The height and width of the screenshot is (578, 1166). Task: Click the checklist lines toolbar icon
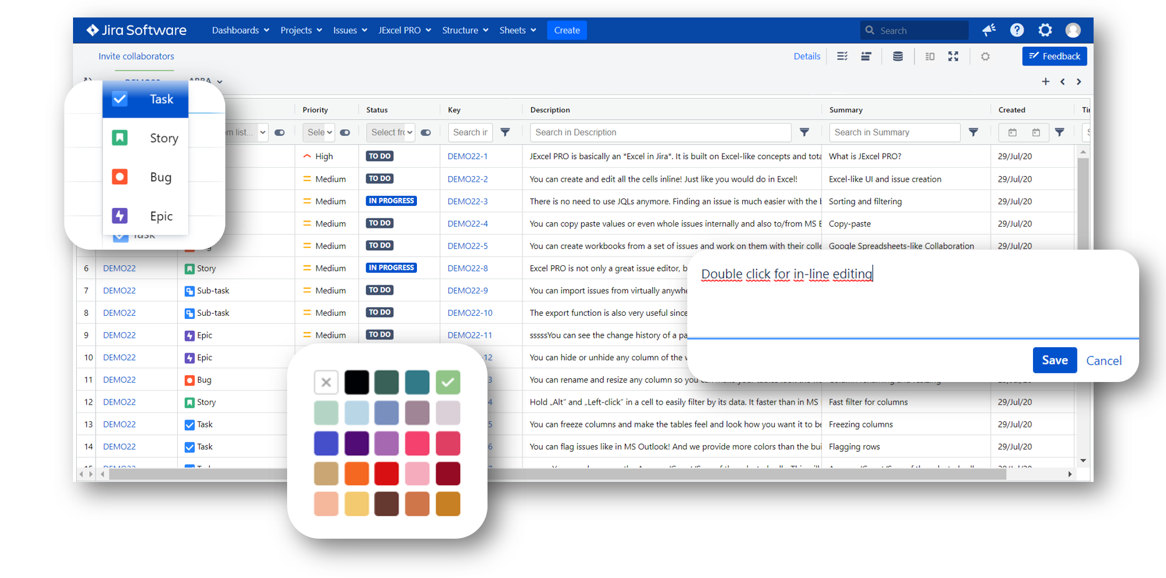tap(842, 56)
